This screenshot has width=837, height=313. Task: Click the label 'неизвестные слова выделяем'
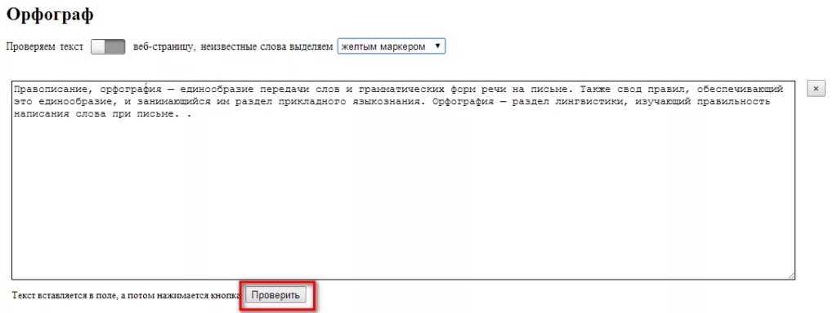click(267, 46)
